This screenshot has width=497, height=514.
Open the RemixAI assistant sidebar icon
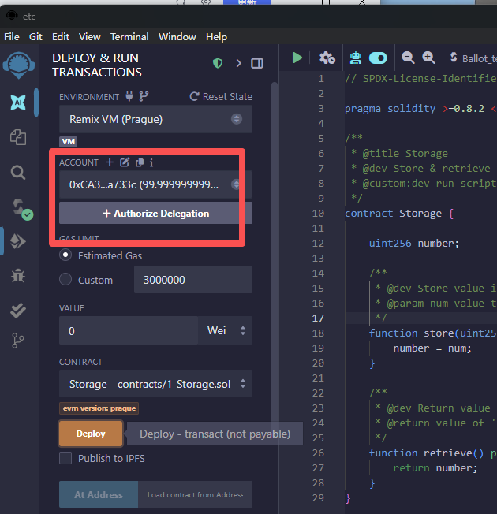click(x=18, y=102)
